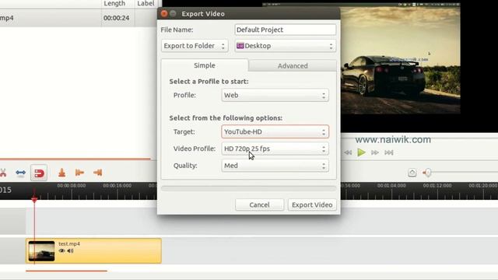Image resolution: width=498 pixels, height=280 pixels.
Task: Click the export progress bar
Action: point(248,188)
